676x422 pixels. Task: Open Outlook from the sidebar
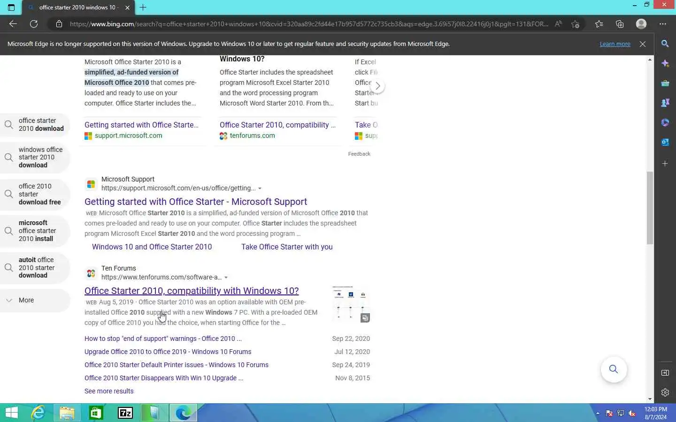(x=665, y=142)
